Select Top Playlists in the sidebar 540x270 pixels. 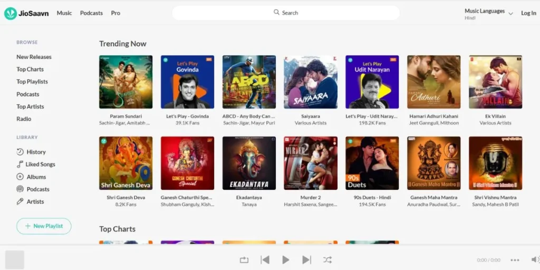32,82
